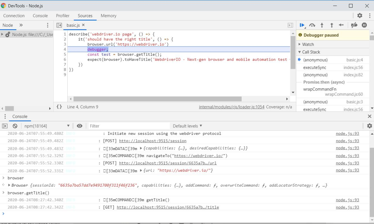
Task: Click the debugger statement on line 4
Action: pyautogui.click(x=98, y=49)
